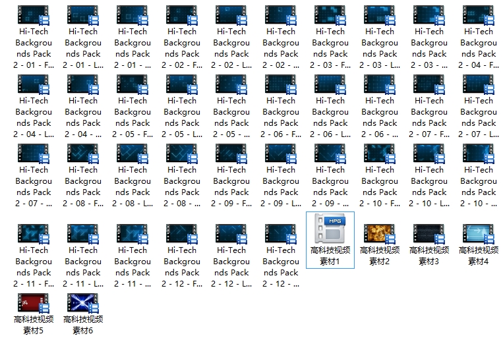
Task: Choose Hi-Tech Backgrounds Pack 2 - 11 - L video
Action: (x=82, y=233)
